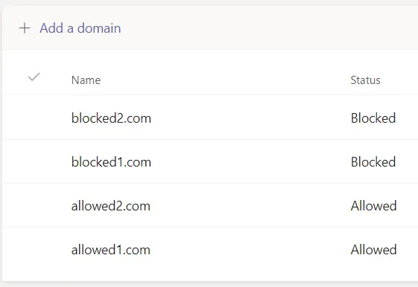This screenshot has height=287, width=418.
Task: Click the Blocked status of blocked1.com
Action: [373, 162]
